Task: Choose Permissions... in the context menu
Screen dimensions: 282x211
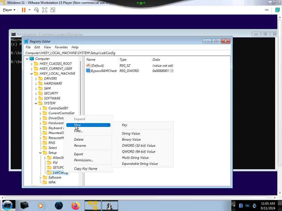Action: point(88,160)
